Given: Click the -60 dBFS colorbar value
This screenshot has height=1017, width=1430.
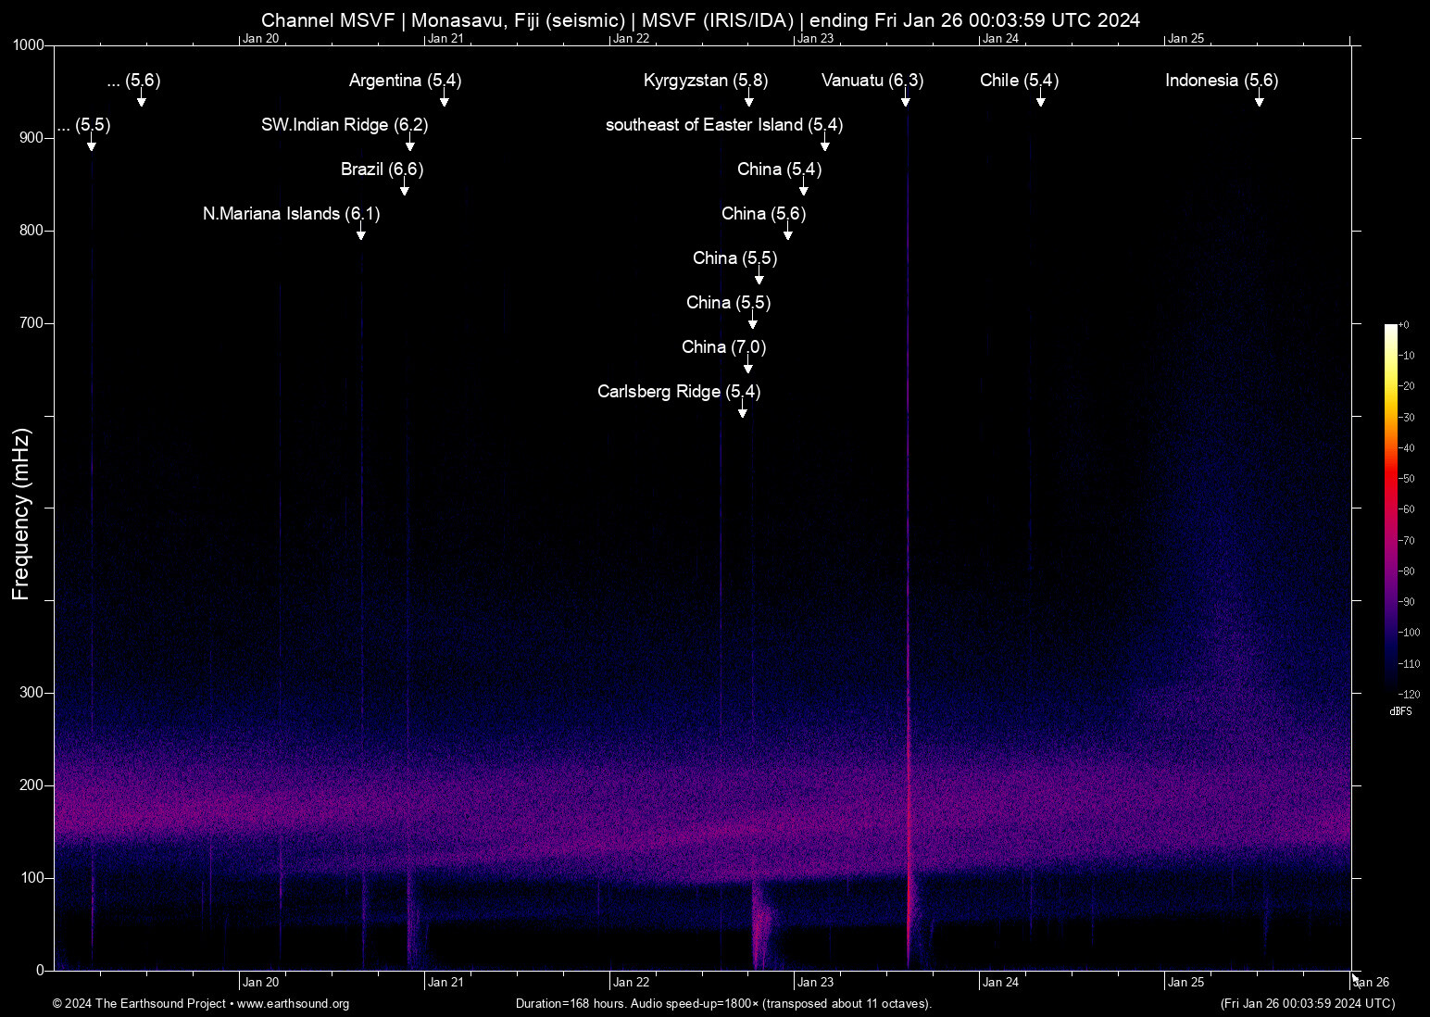Looking at the screenshot, I should click(x=1406, y=508).
